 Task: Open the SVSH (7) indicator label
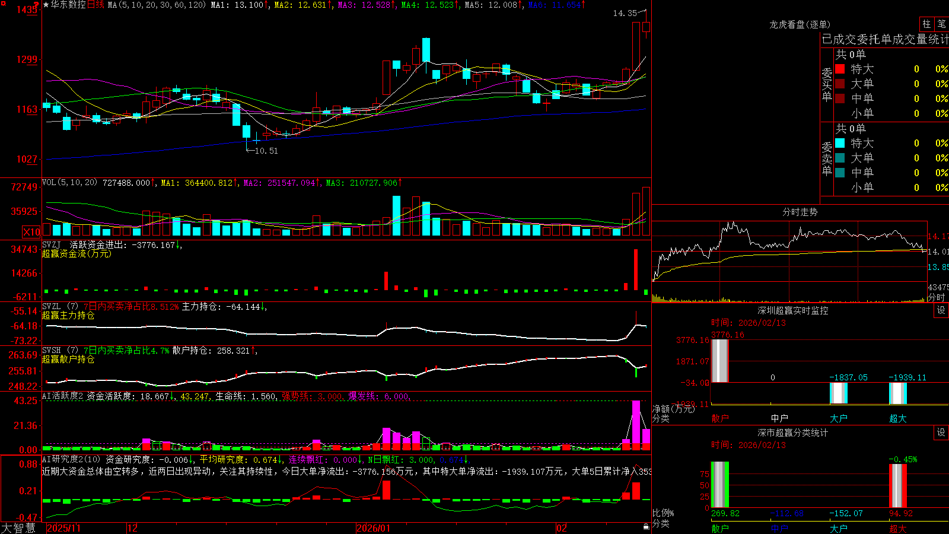click(60, 350)
